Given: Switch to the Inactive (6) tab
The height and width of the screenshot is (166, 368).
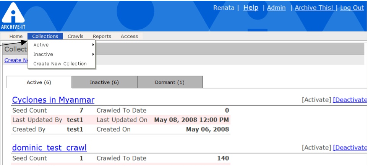Looking at the screenshot, I should point(104,82).
